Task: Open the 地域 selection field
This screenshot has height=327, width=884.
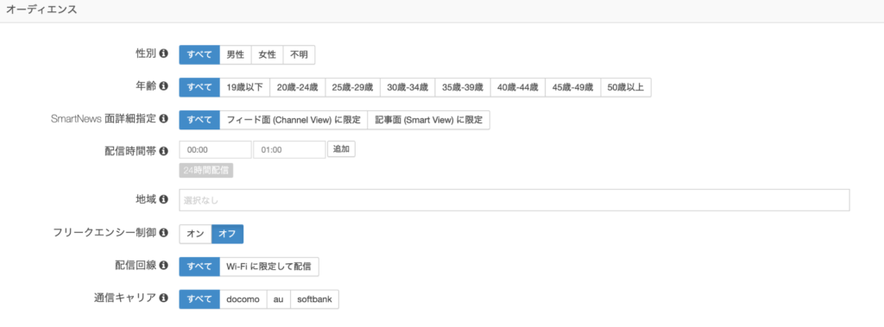Action: (x=515, y=200)
